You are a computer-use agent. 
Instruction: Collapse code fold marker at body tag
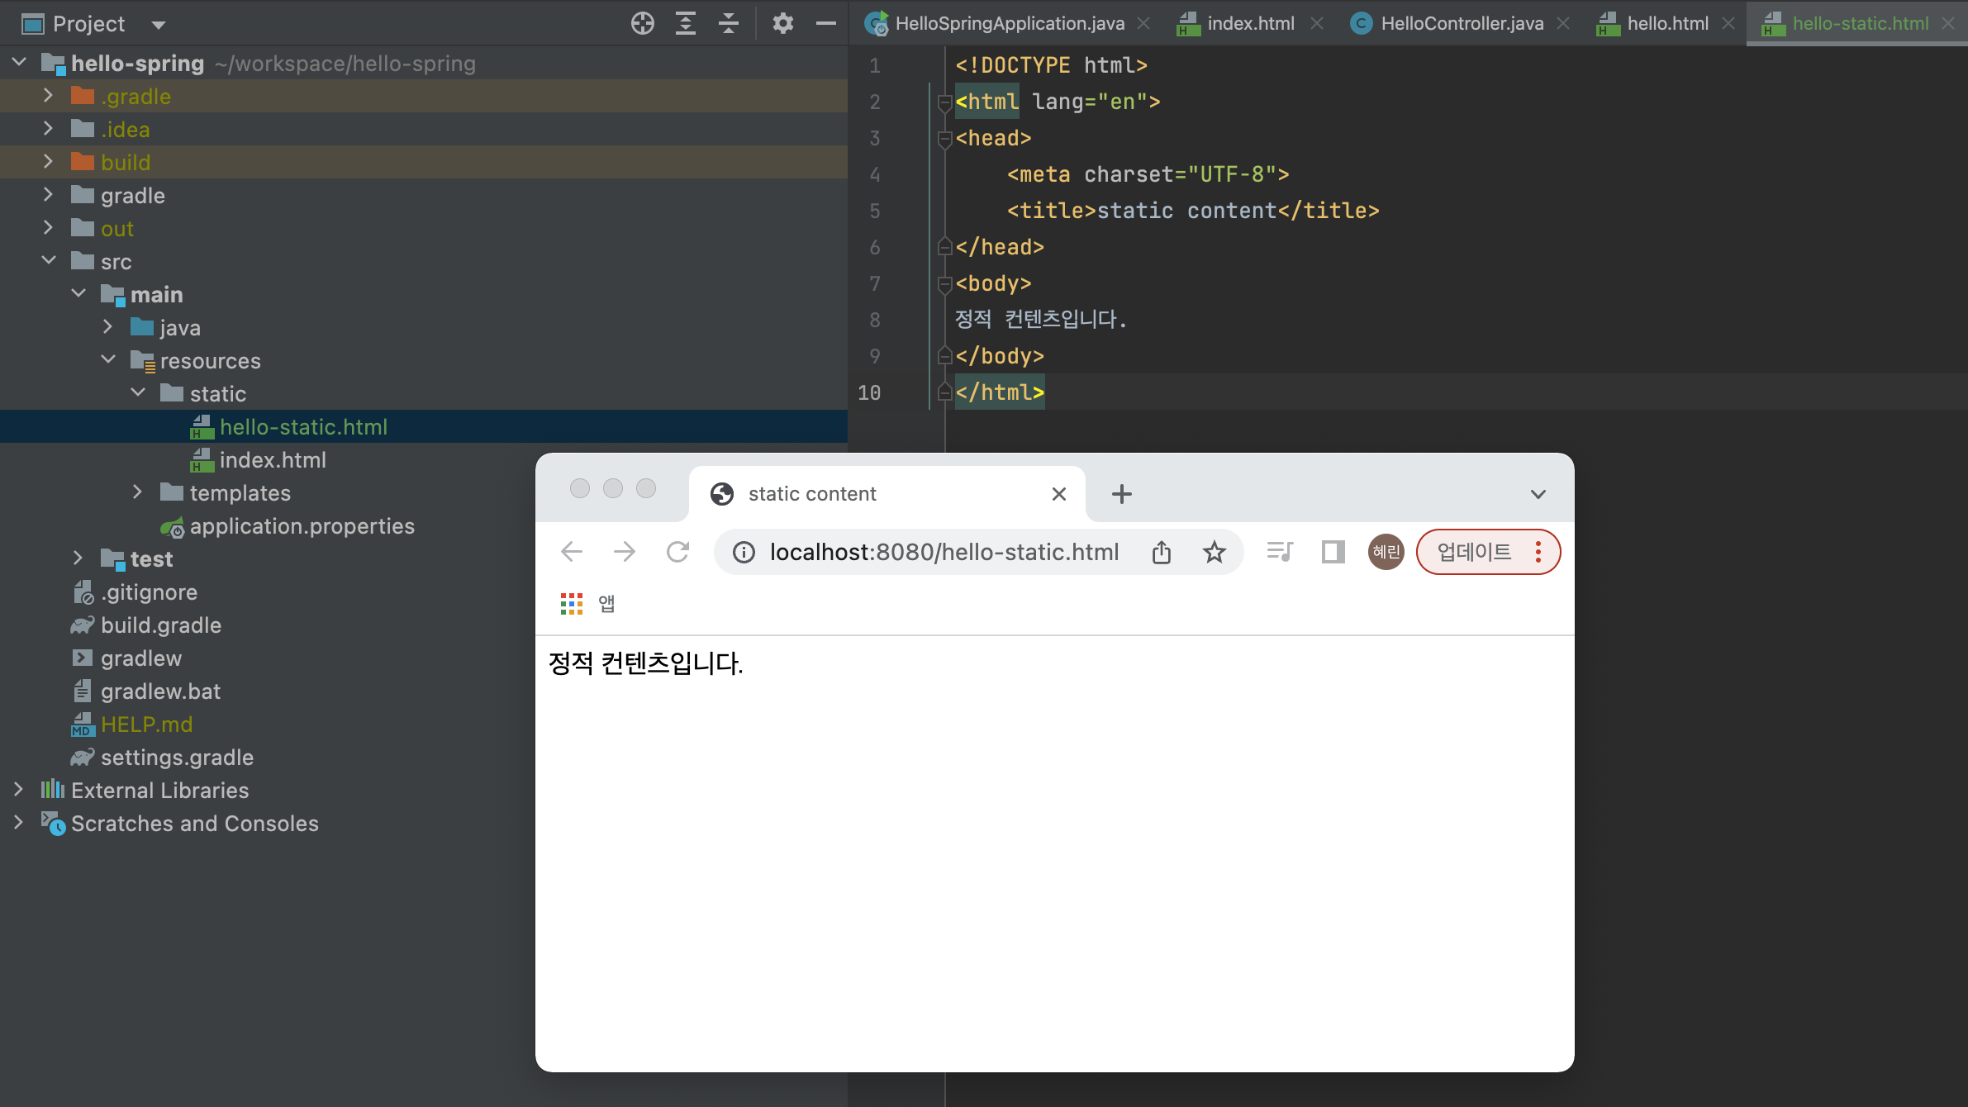[944, 284]
